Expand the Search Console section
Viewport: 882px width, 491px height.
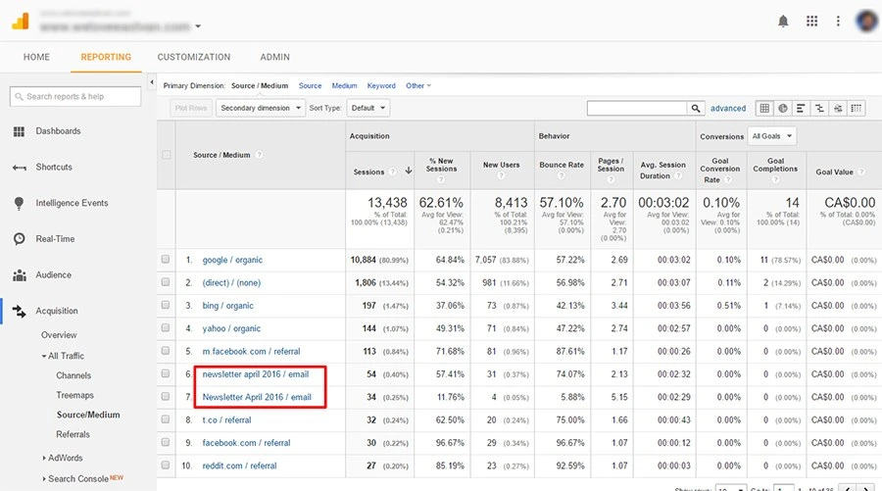click(x=44, y=478)
